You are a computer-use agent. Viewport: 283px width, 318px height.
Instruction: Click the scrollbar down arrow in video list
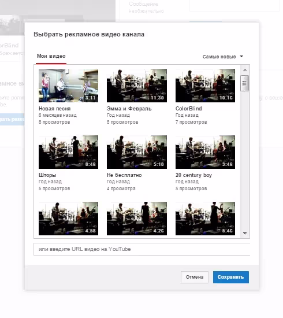point(245,234)
